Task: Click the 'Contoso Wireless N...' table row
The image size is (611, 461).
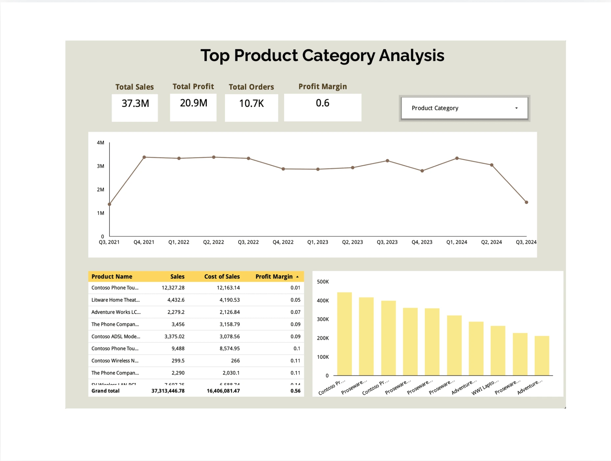Action: [196, 361]
